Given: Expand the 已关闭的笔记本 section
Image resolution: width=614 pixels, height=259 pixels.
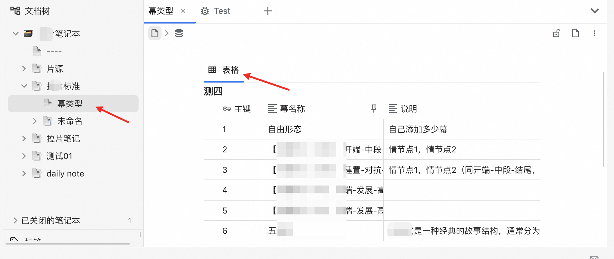Looking at the screenshot, I should click(15, 220).
